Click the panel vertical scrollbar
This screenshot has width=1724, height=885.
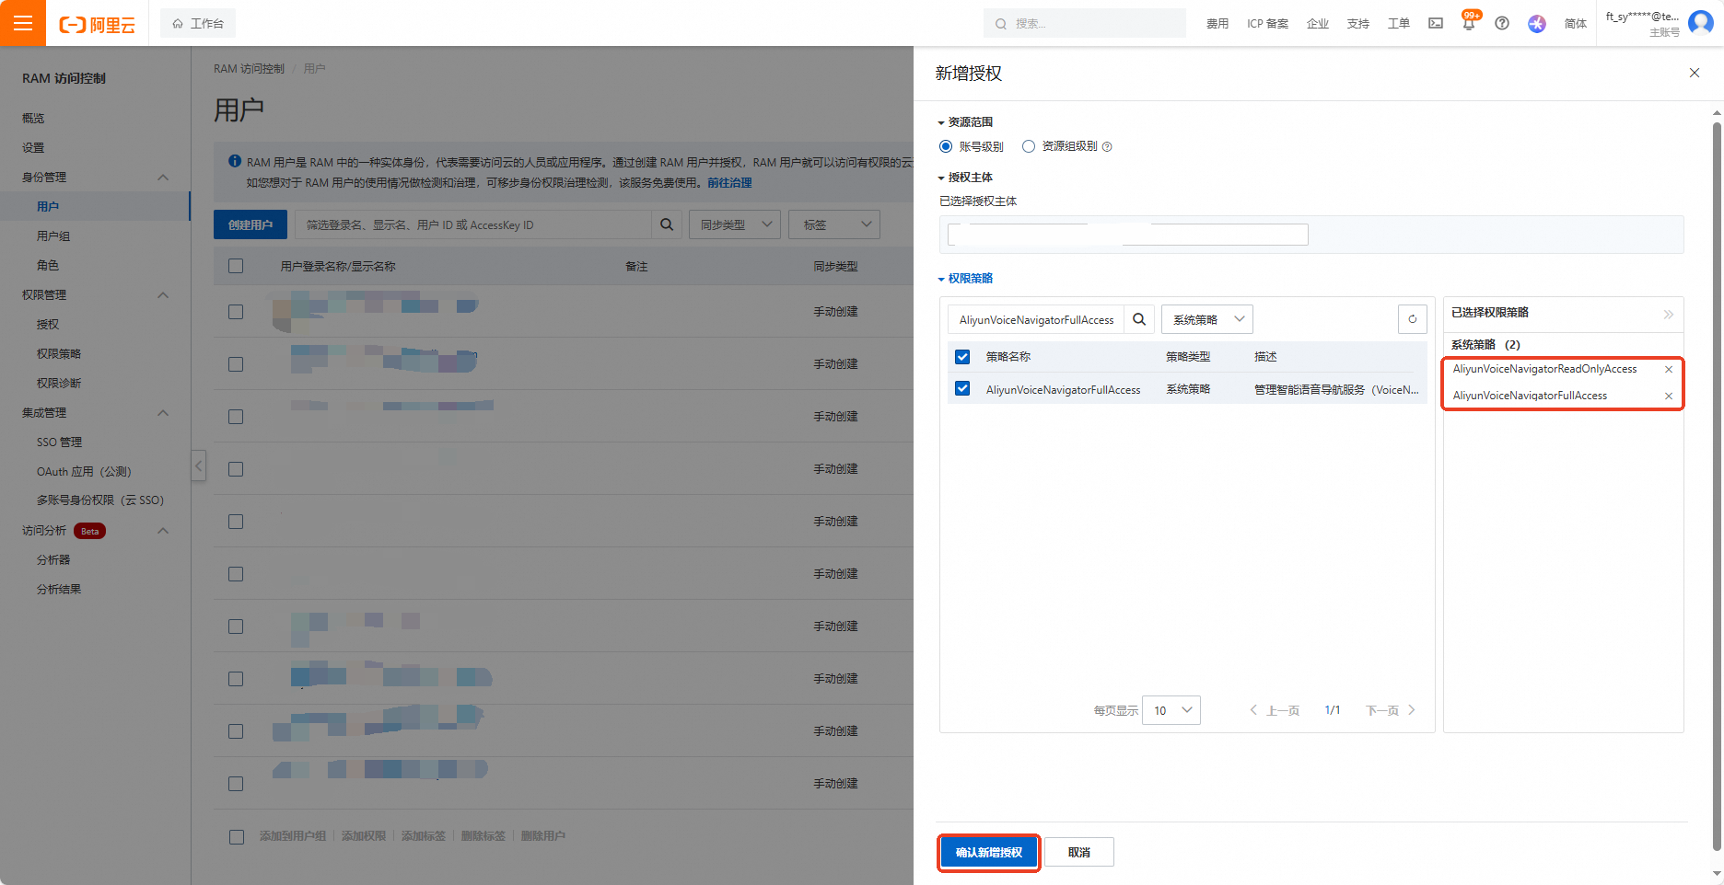coord(1717,488)
